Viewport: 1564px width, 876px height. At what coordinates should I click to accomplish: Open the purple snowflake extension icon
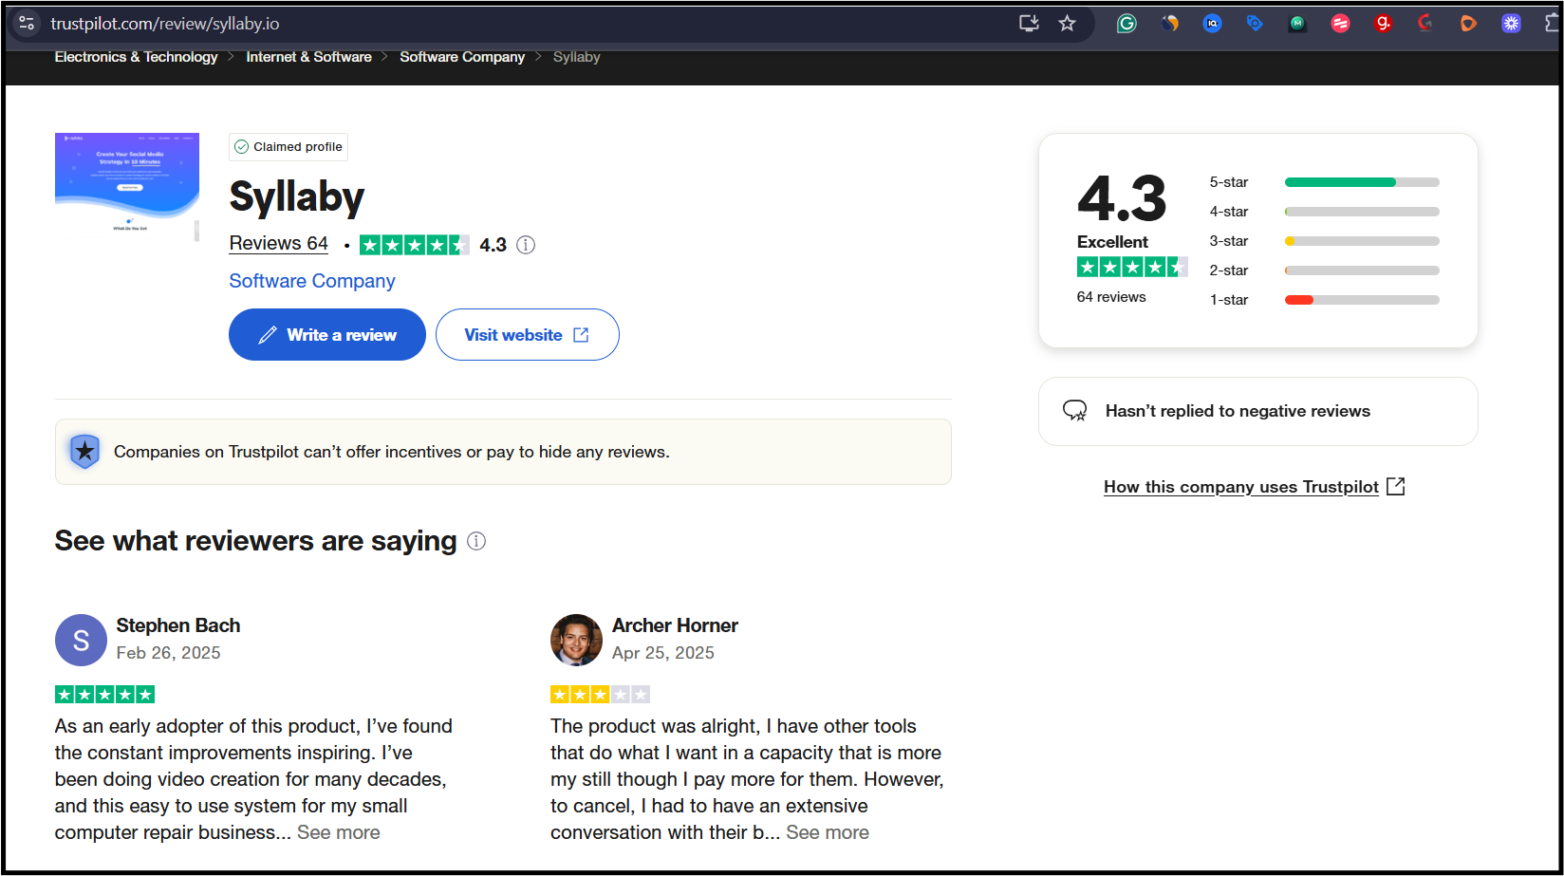pyautogui.click(x=1511, y=24)
